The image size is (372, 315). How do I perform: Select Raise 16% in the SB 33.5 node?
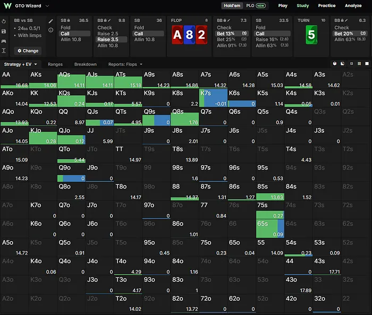coord(272,39)
